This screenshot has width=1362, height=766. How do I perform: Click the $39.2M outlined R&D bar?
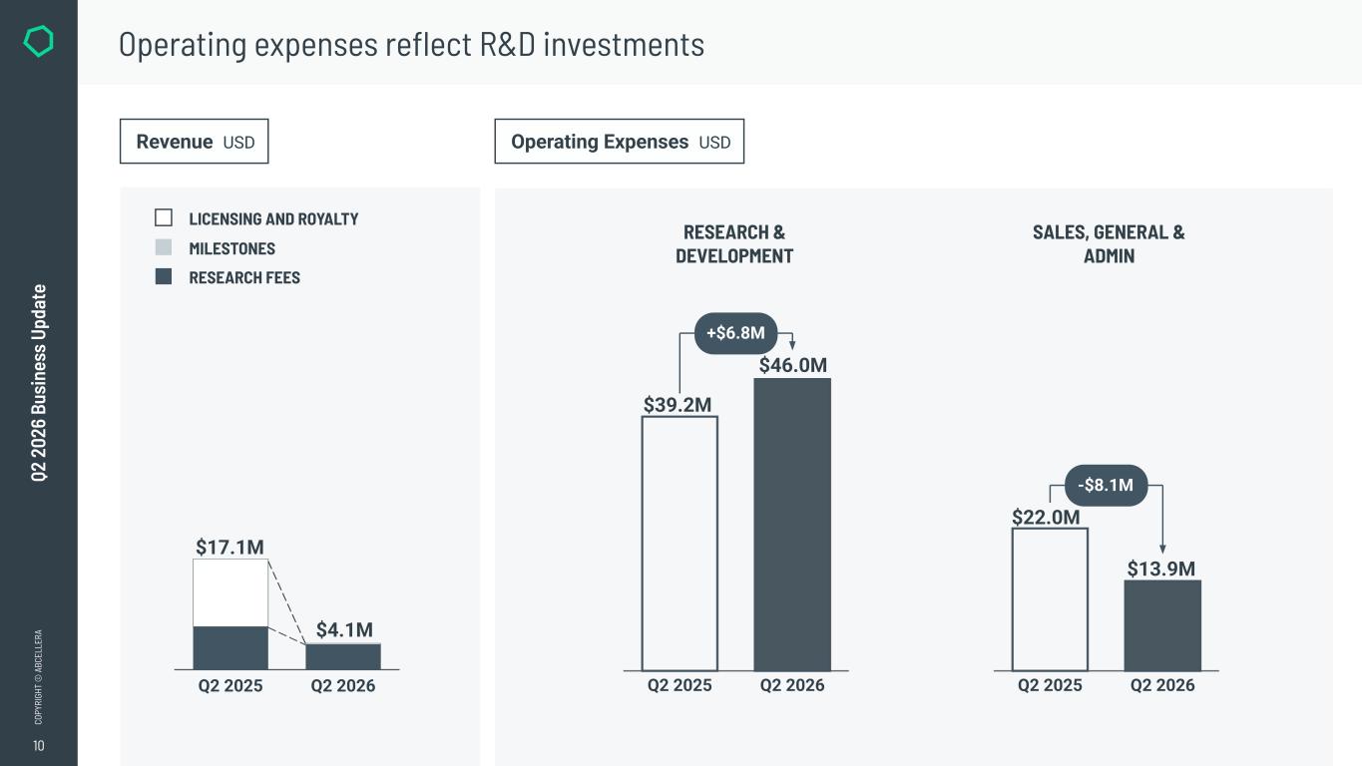pos(680,544)
